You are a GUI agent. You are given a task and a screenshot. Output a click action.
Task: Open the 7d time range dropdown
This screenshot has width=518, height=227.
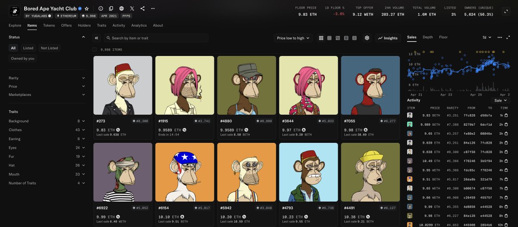487,38
